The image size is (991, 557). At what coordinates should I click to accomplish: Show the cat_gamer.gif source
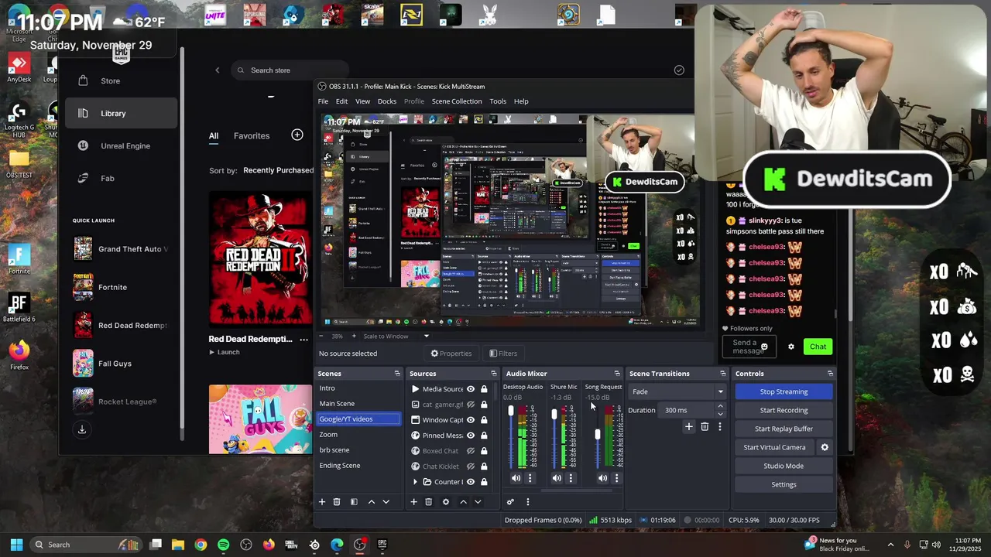coord(470,405)
